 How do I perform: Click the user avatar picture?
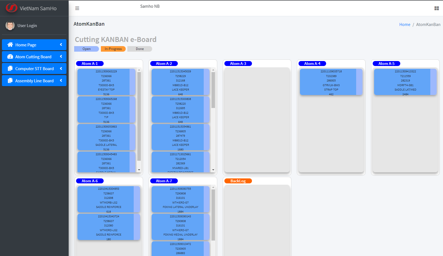[x=10, y=26]
